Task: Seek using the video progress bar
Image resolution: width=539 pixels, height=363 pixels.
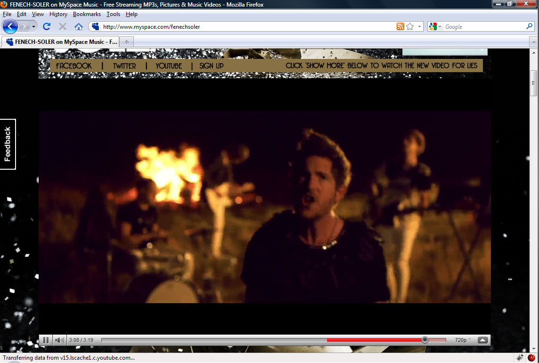Action: click(274, 340)
